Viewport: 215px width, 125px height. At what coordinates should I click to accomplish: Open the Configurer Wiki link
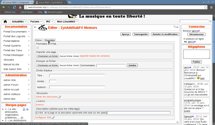coord(43,117)
